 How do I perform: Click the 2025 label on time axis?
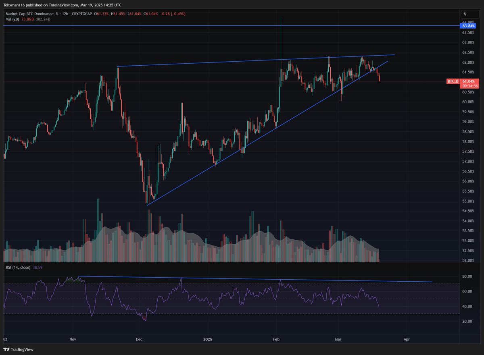coord(208,340)
